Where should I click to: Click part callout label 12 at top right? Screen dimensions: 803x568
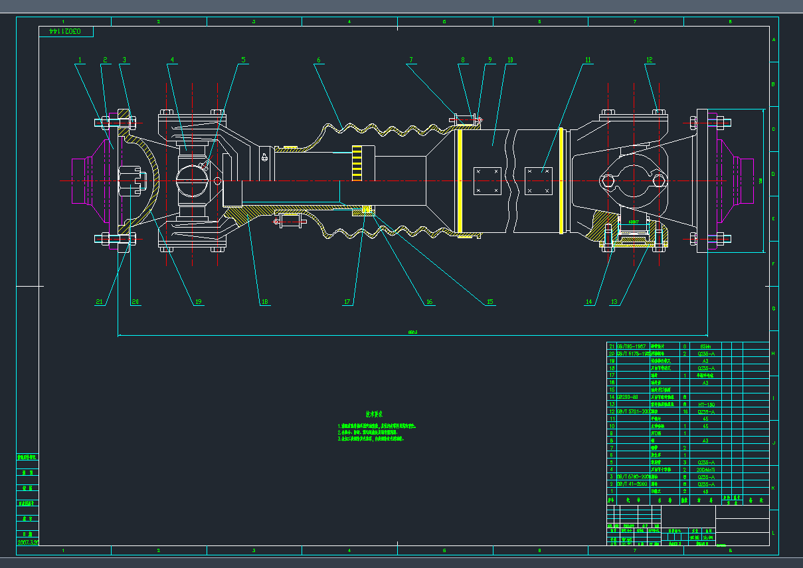point(649,60)
